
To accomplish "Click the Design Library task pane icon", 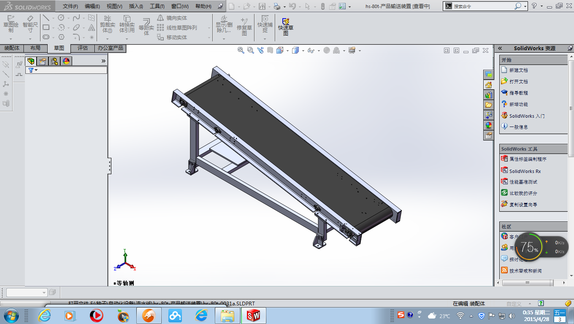I will click(x=488, y=95).
